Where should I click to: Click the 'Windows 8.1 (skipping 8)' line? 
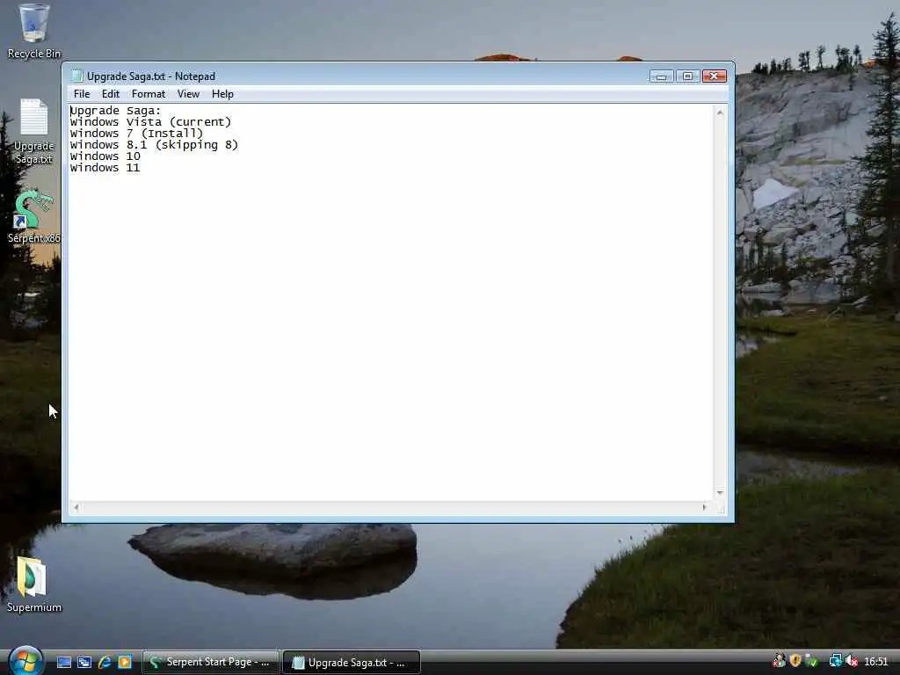155,145
